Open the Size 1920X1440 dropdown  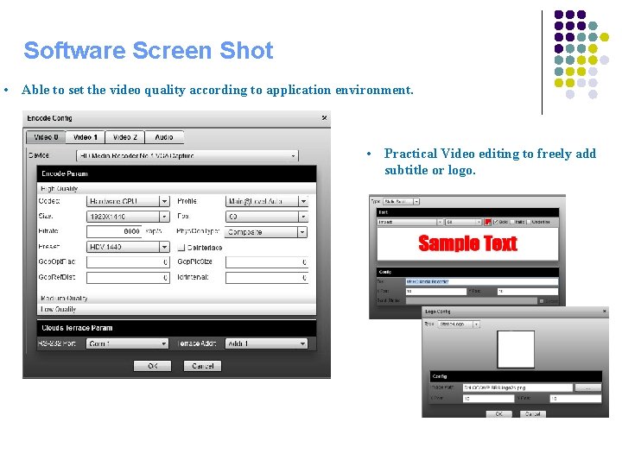coord(128,217)
